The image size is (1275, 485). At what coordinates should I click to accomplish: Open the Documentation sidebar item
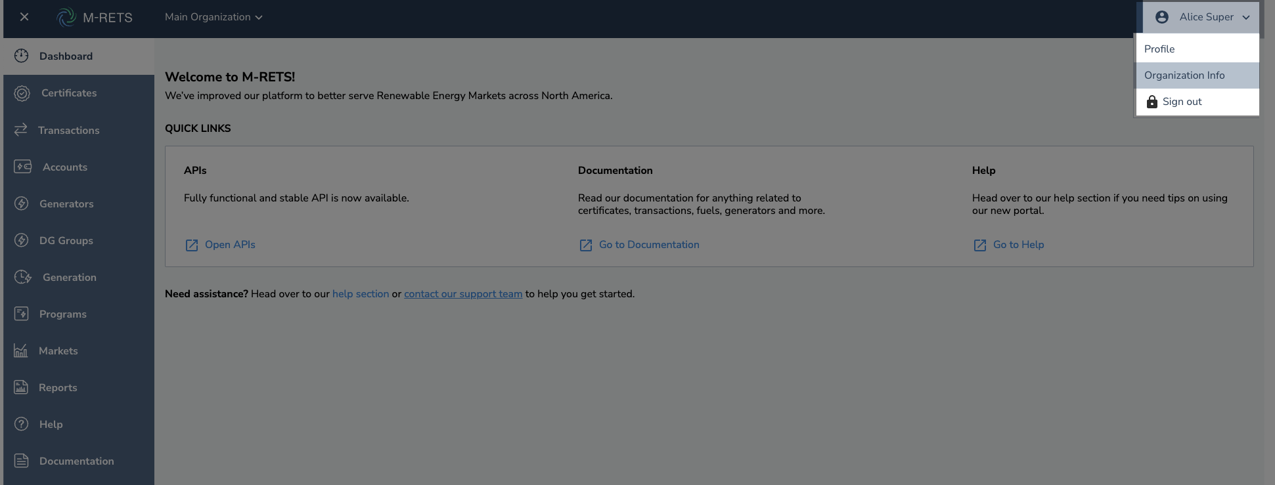[79, 461]
